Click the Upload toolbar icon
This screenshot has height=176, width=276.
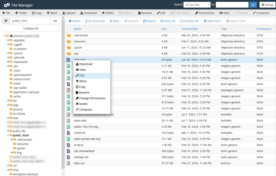click(69, 13)
